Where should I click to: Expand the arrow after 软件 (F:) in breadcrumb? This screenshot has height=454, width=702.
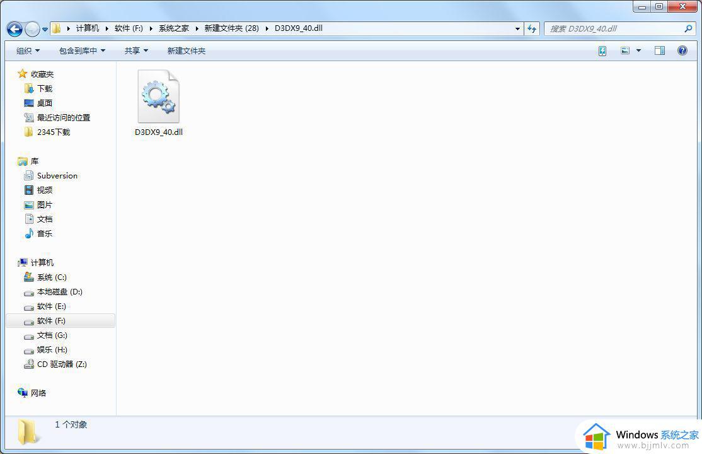[x=151, y=28]
